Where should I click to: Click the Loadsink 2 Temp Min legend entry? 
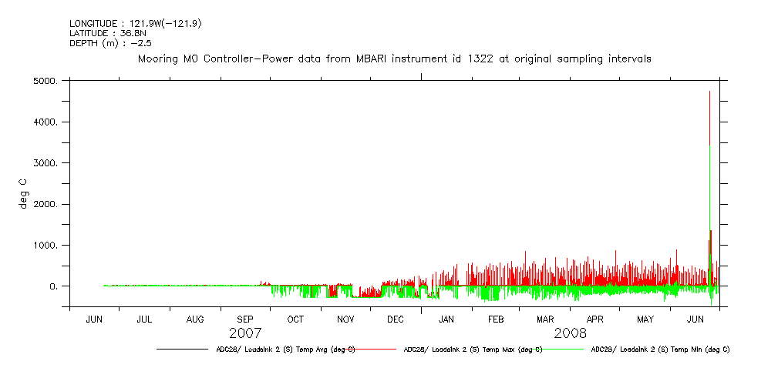[x=660, y=350]
